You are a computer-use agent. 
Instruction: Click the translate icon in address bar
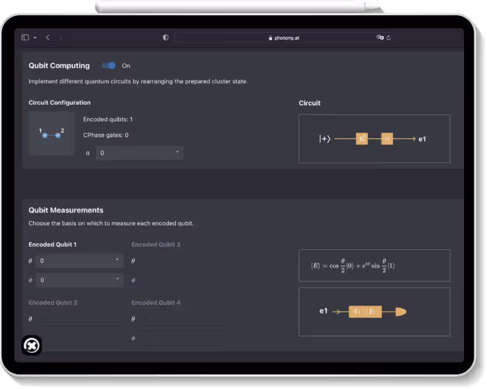click(x=380, y=38)
